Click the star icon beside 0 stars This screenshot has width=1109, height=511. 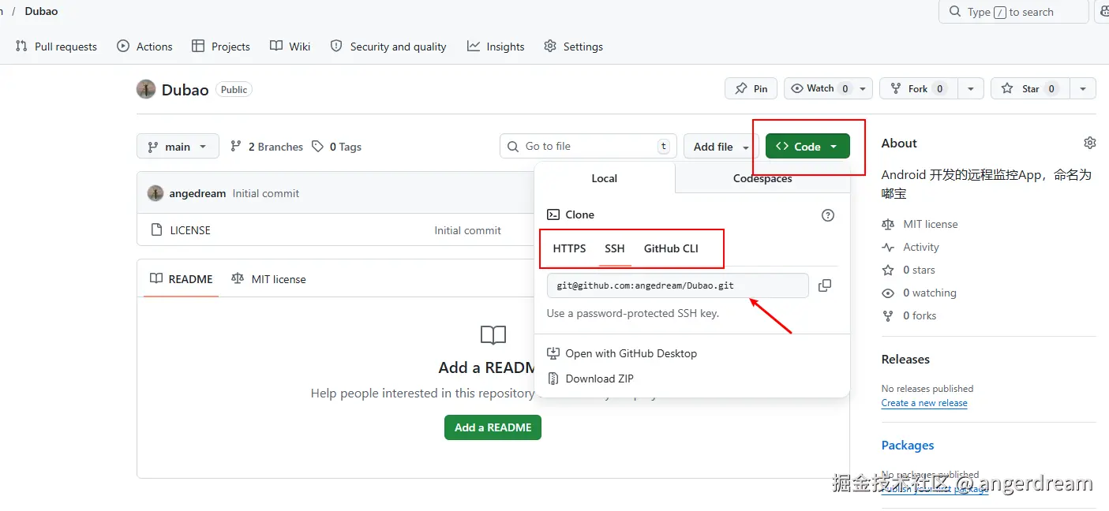[888, 270]
